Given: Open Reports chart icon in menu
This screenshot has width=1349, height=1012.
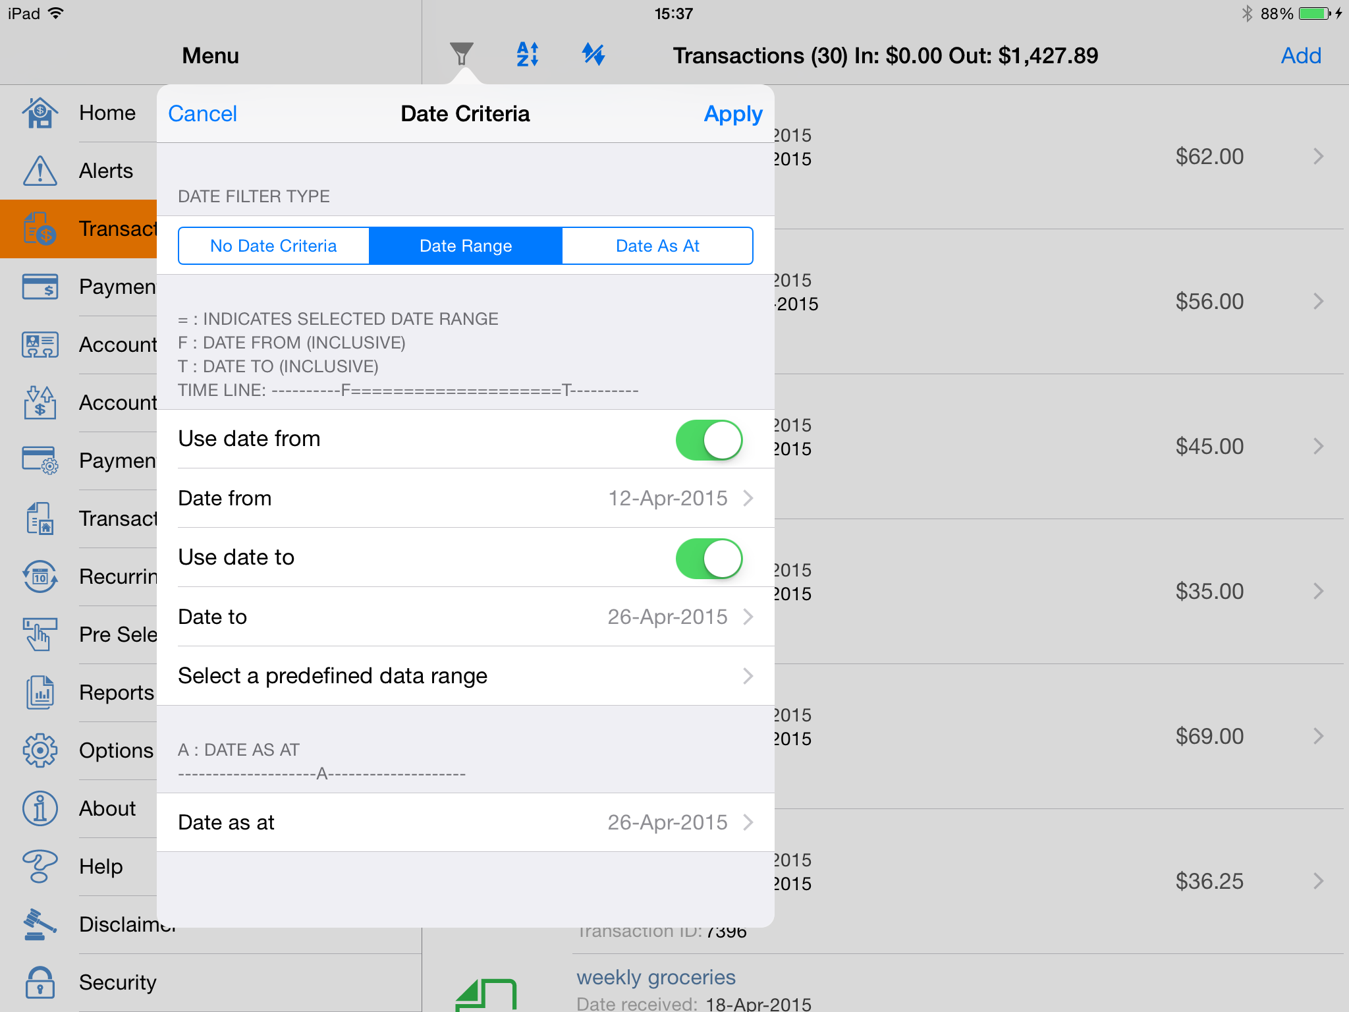Looking at the screenshot, I should point(40,692).
